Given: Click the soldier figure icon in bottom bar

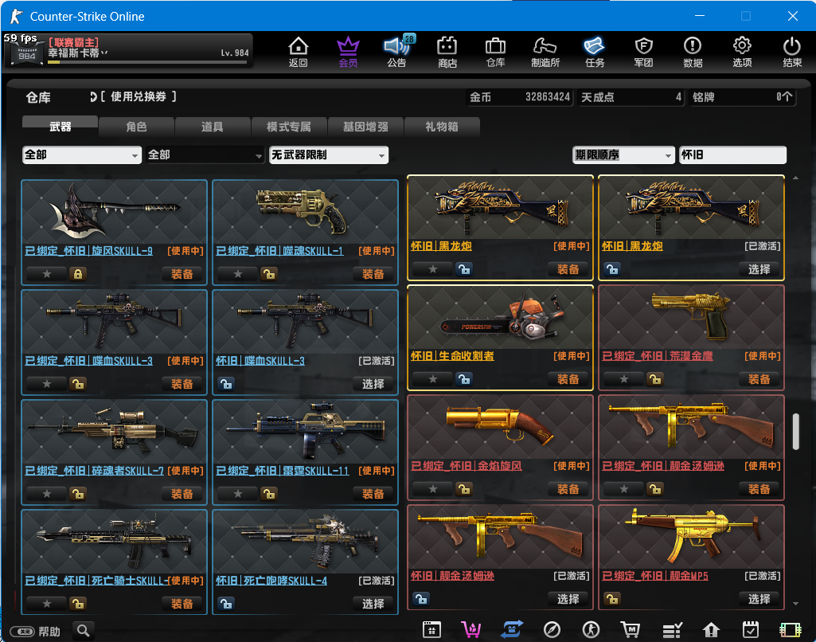Looking at the screenshot, I should 591,630.
